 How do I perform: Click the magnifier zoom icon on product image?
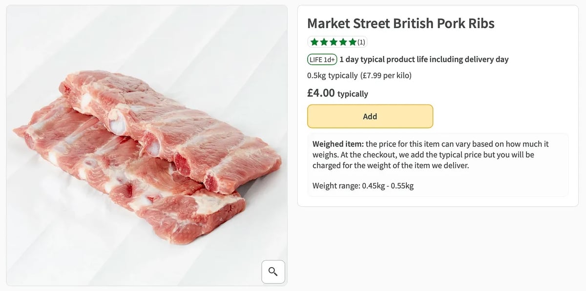click(x=273, y=271)
